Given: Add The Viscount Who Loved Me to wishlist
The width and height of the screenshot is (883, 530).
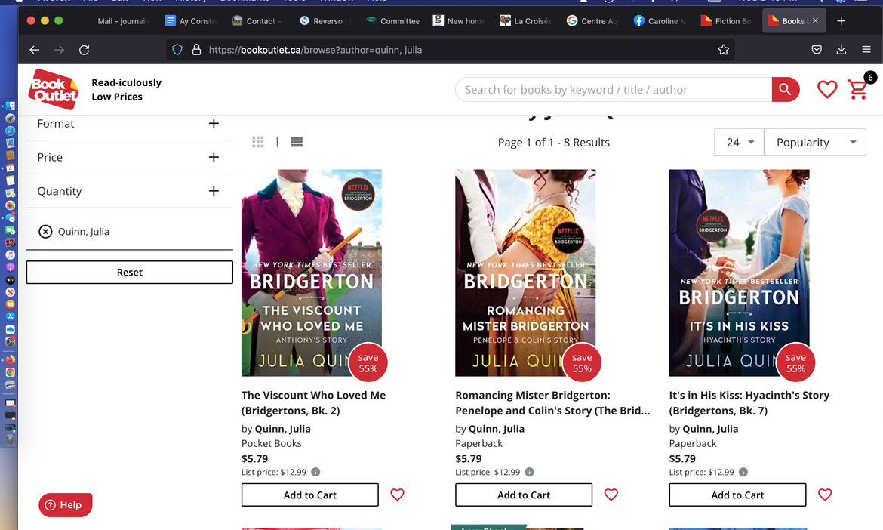Looking at the screenshot, I should click(x=397, y=495).
